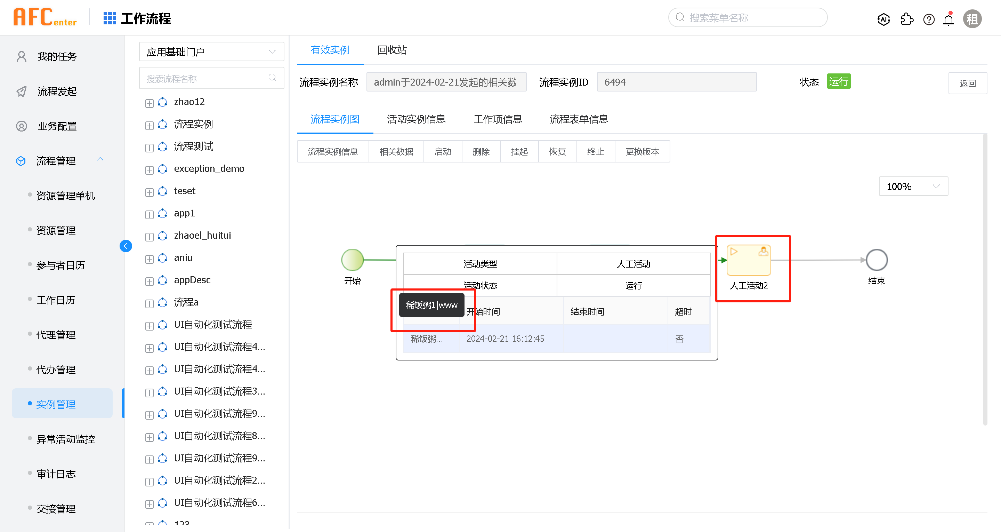This screenshot has height=532, width=1001.
Task: Click the 返回 button
Action: click(968, 83)
